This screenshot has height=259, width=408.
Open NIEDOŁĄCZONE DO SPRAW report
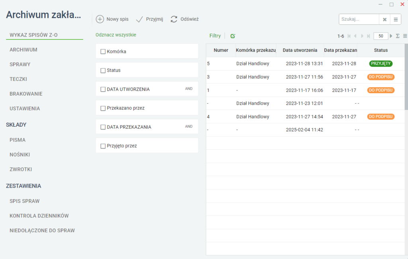click(x=42, y=231)
